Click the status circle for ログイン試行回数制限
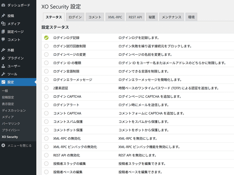The width and height of the screenshot is (234, 175). click(x=46, y=46)
